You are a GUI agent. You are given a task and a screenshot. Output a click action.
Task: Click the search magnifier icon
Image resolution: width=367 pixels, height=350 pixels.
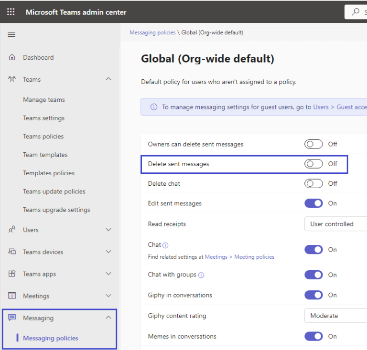click(356, 11)
